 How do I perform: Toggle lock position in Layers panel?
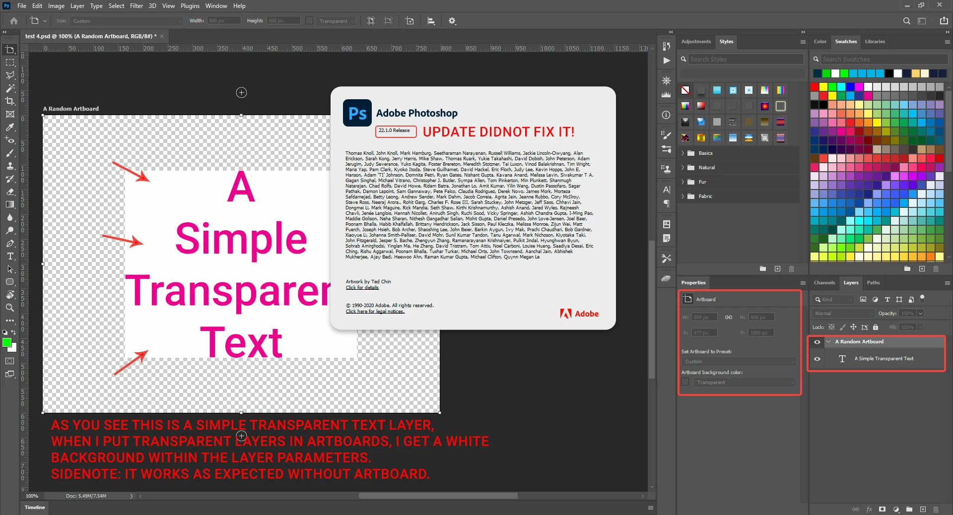853,327
